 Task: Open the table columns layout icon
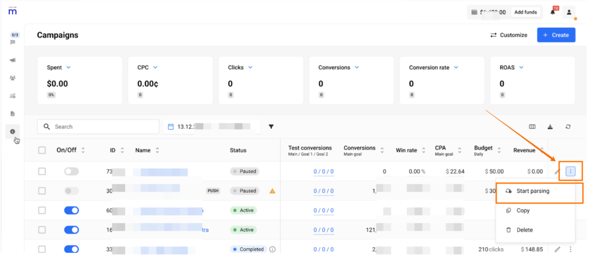(533, 126)
